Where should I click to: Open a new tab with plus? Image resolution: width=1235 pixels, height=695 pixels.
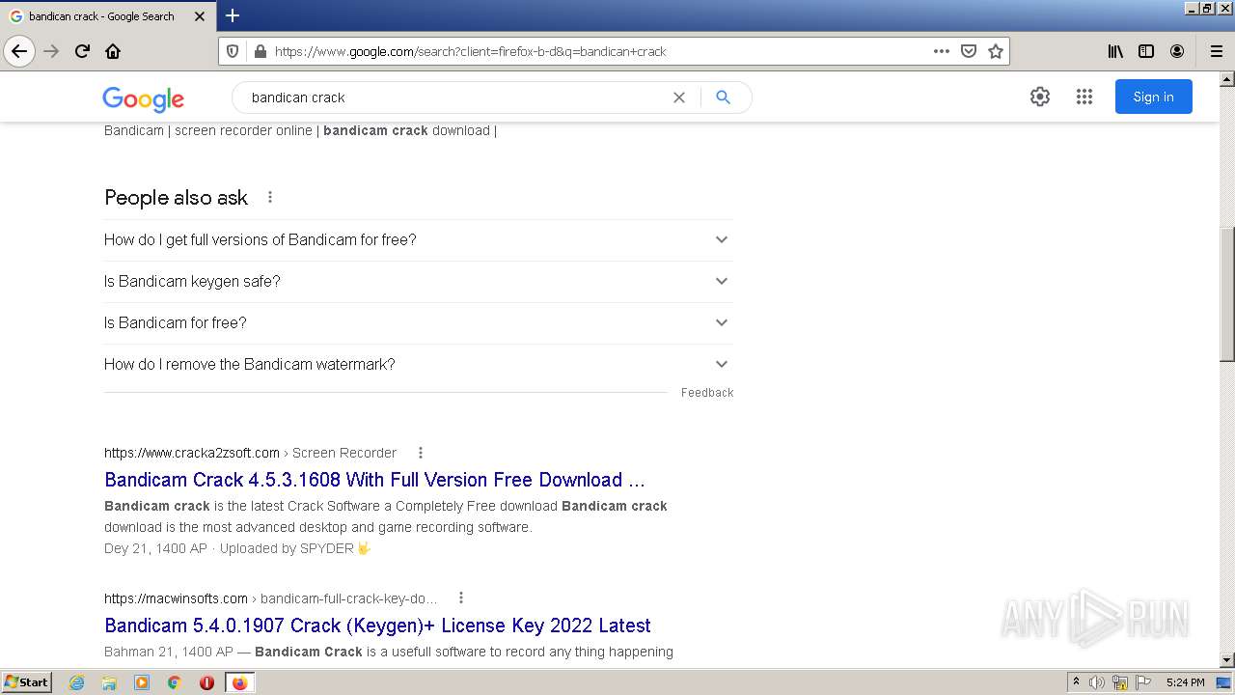(233, 15)
